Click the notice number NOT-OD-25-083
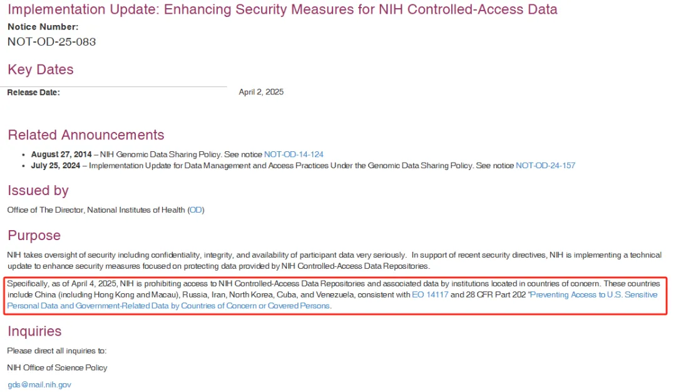676x392 pixels. (x=51, y=42)
